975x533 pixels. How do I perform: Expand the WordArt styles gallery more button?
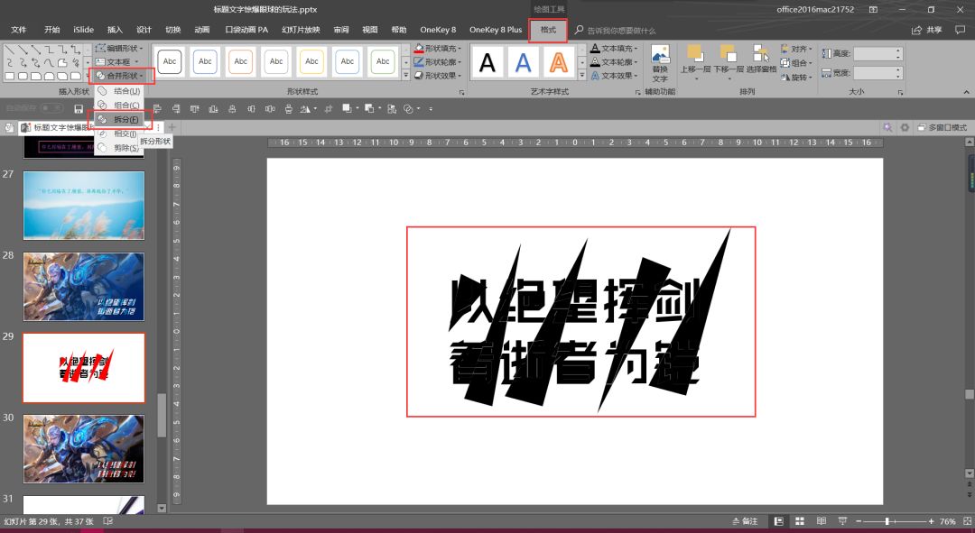point(582,76)
